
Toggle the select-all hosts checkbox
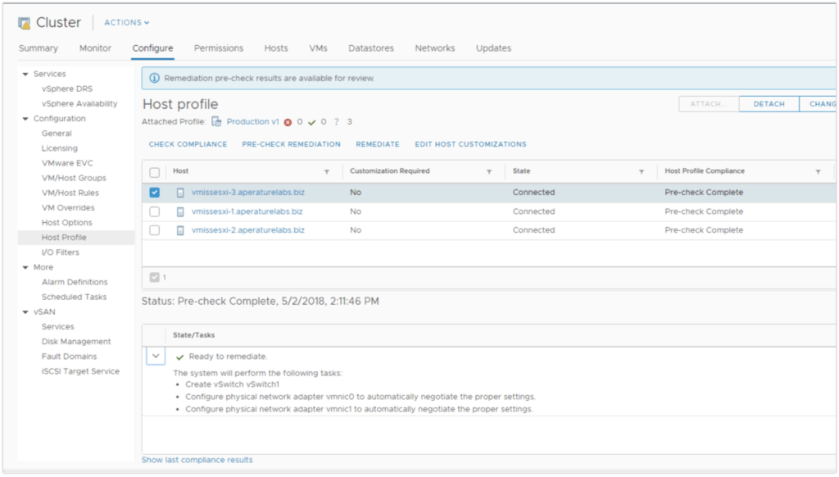(155, 172)
